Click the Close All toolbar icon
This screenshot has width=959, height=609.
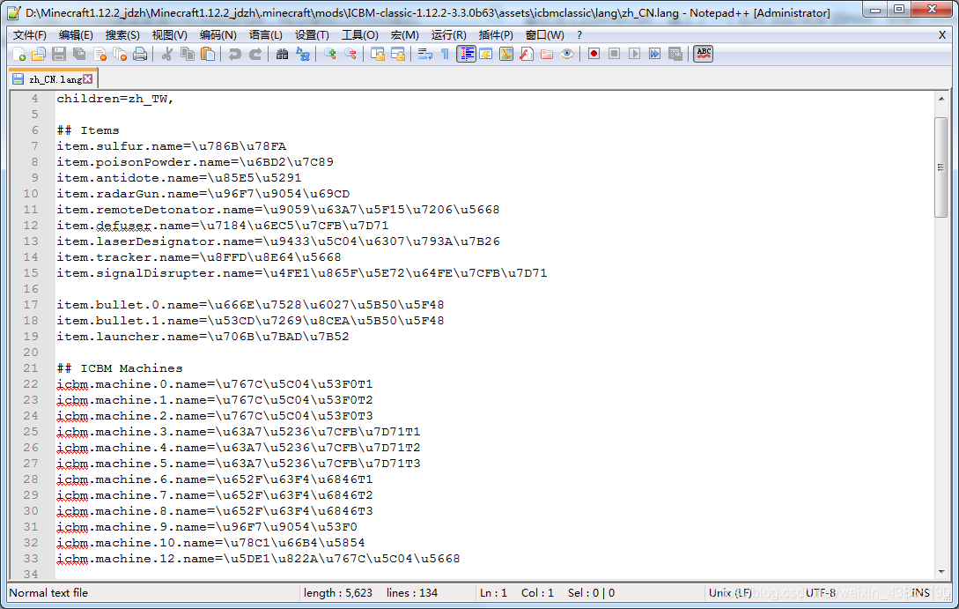(x=120, y=55)
